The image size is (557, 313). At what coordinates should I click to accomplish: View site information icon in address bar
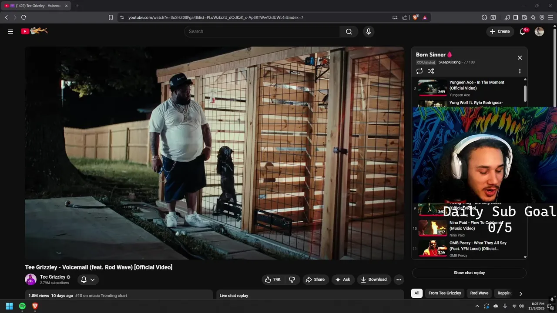click(x=122, y=17)
